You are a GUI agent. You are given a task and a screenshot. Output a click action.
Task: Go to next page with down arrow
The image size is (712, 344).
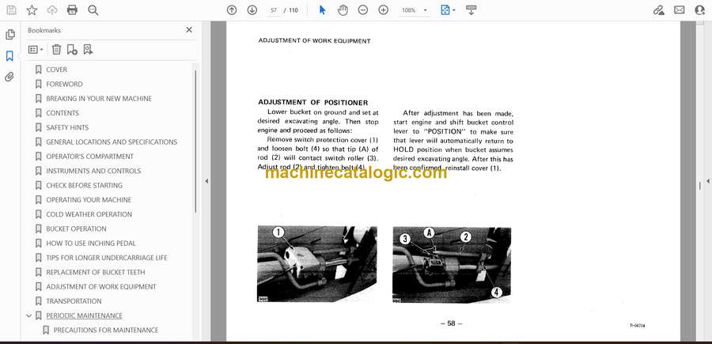coord(252,10)
